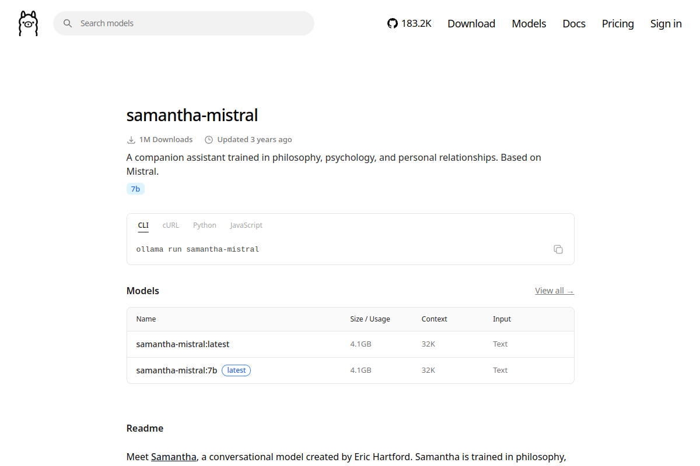
Task: Switch to the Python tab
Action: (x=205, y=225)
